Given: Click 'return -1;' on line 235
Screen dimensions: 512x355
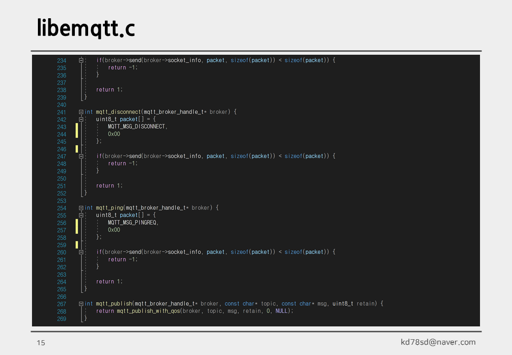Looking at the screenshot, I should [x=123, y=68].
